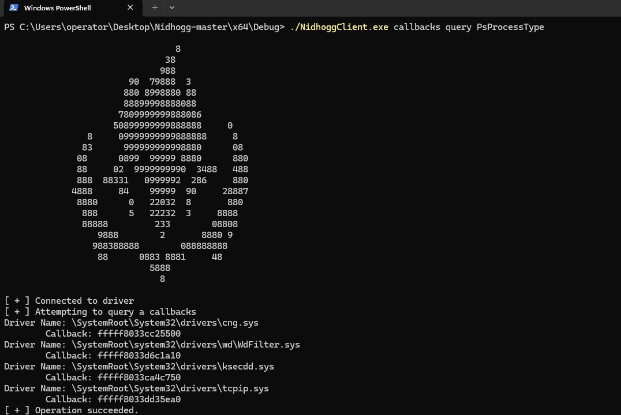Click the 'Operation succeeded.' message
This screenshot has height=415, width=621.
[87, 410]
